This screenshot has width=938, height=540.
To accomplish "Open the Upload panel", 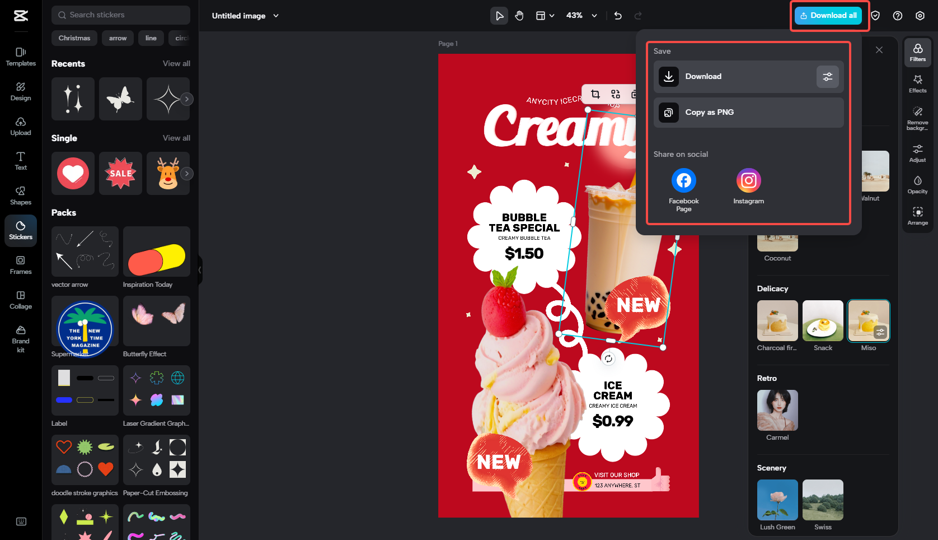I will (x=21, y=127).
